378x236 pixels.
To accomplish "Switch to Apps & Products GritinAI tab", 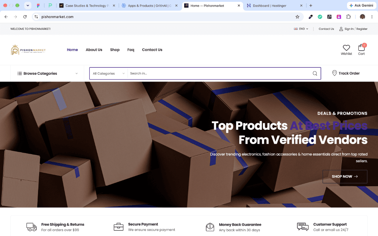I will click(150, 6).
